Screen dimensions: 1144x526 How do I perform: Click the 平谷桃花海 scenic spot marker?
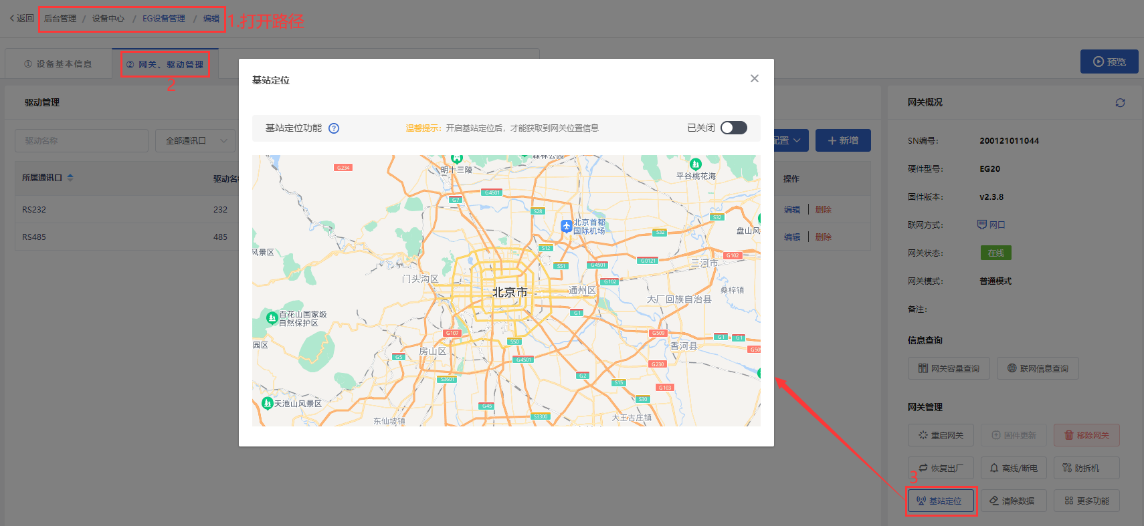(696, 164)
